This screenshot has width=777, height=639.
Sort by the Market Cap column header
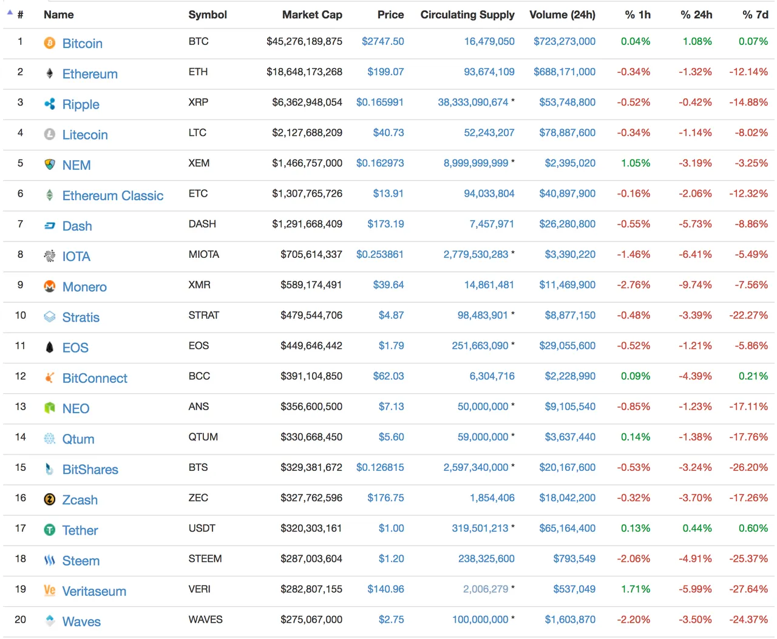(312, 15)
